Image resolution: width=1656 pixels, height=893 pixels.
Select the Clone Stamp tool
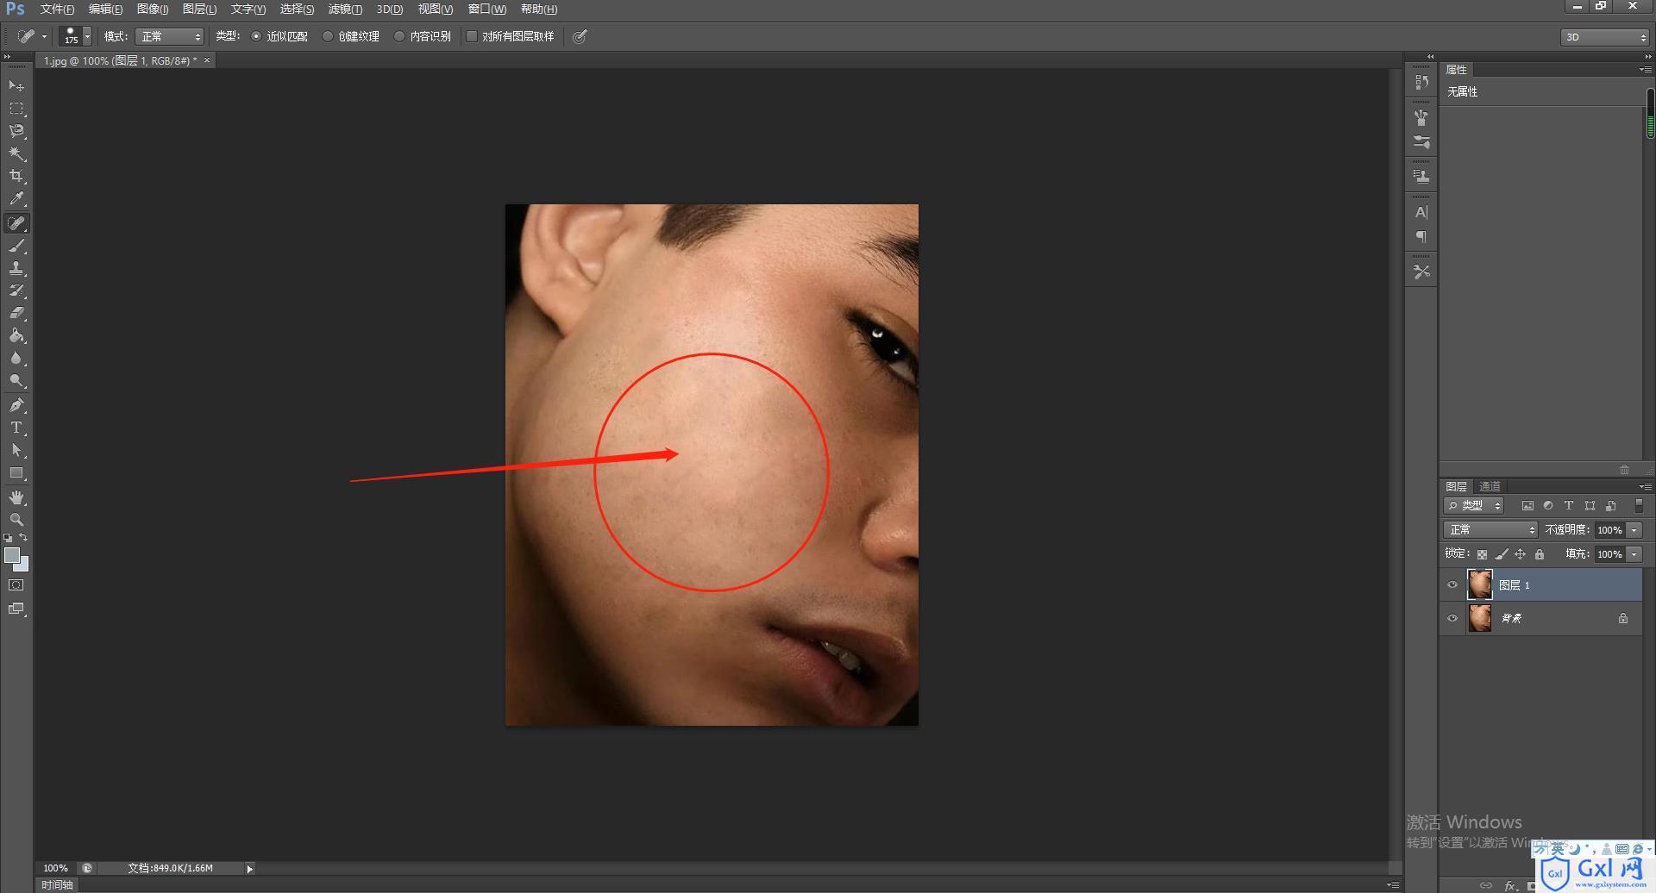click(16, 268)
